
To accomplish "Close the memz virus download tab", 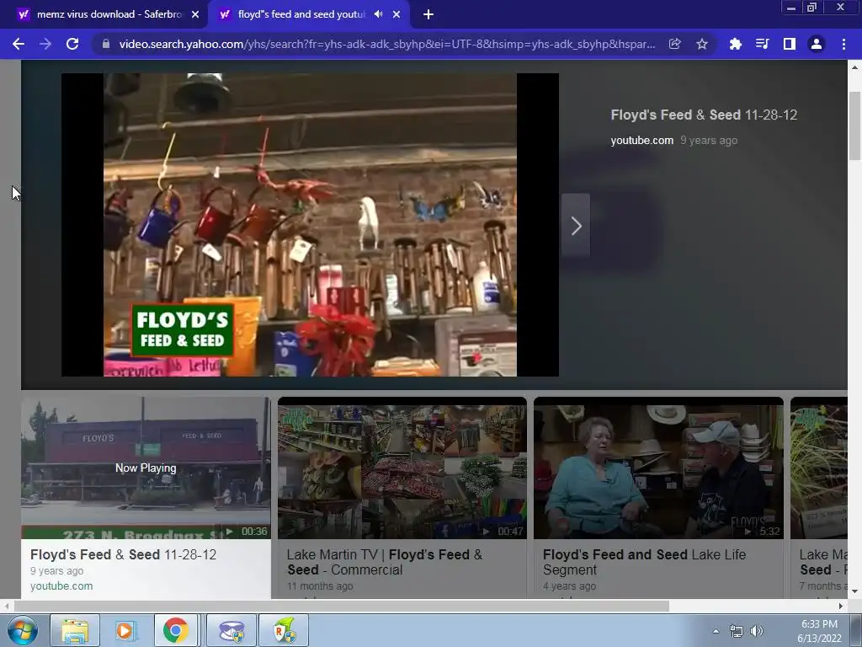I will tap(195, 14).
